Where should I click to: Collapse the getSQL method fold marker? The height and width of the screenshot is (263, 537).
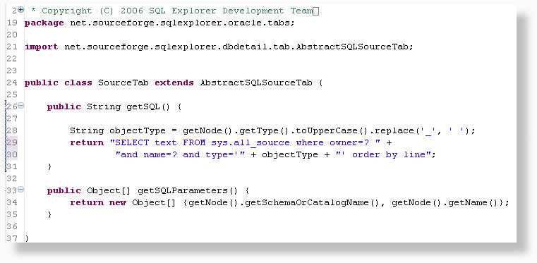click(21, 106)
